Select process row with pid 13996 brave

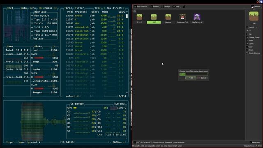[95, 16]
